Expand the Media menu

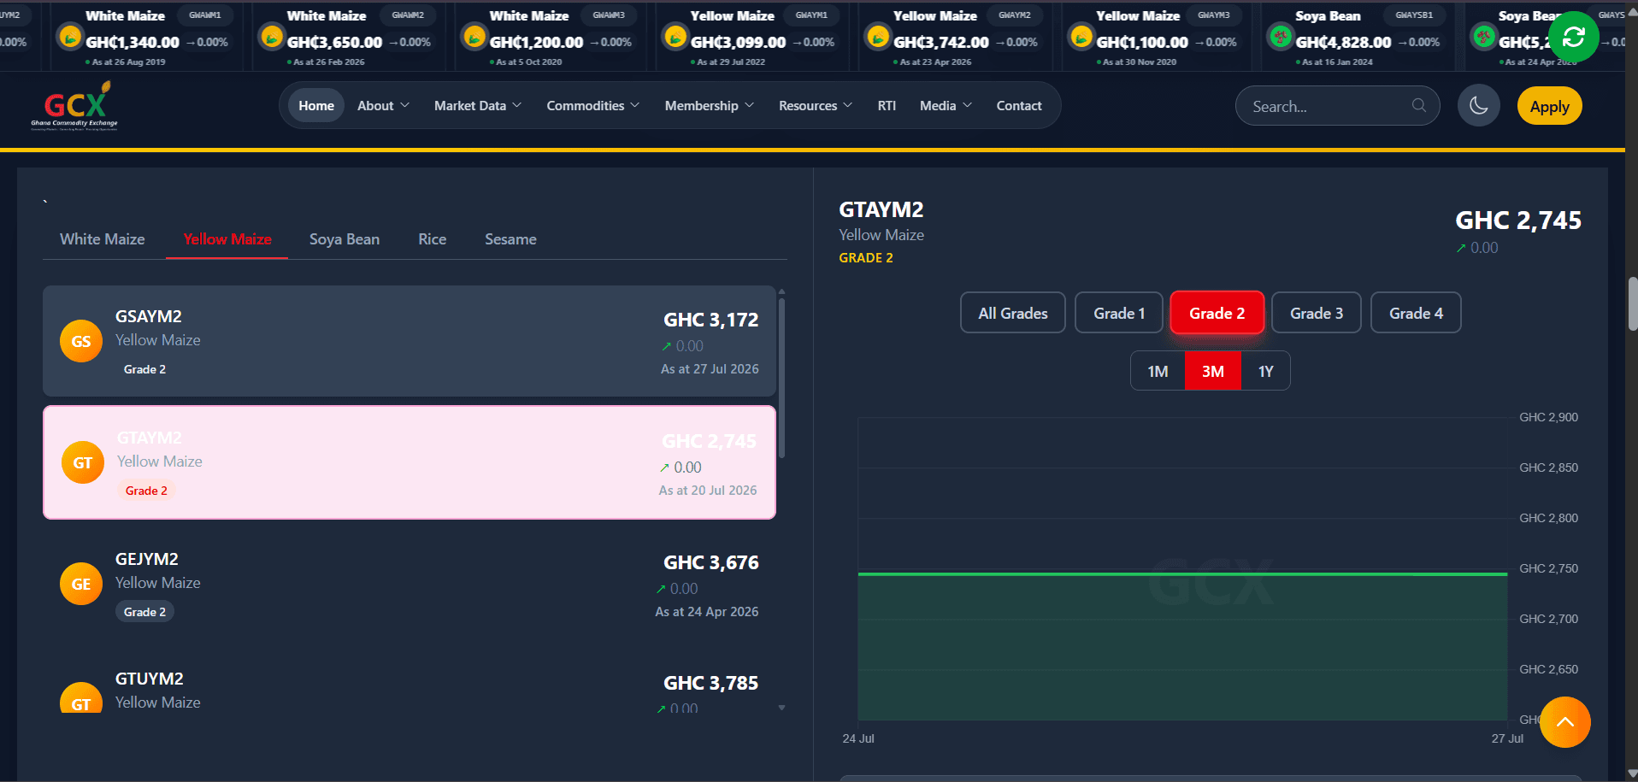[x=946, y=106]
